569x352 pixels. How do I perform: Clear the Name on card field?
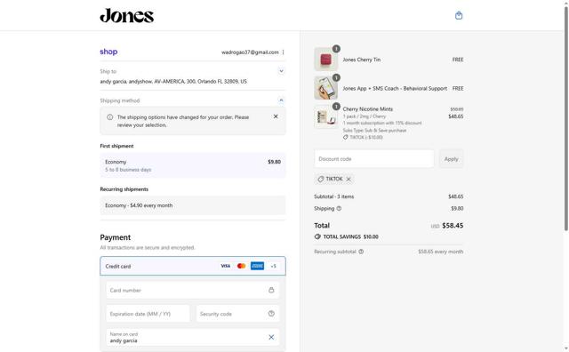click(271, 337)
